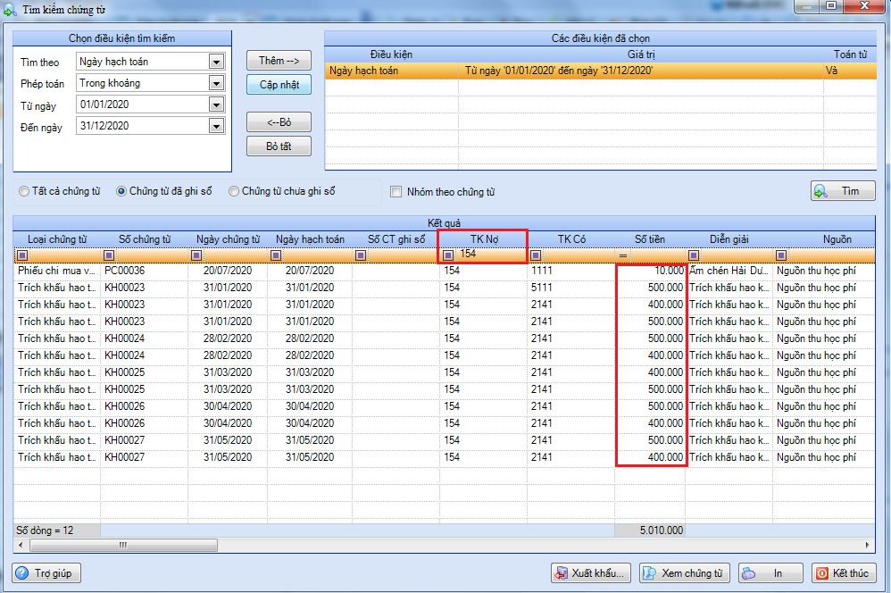Select the Ngày hạch toán condition row
This screenshot has height=593, width=891.
[x=600, y=71]
